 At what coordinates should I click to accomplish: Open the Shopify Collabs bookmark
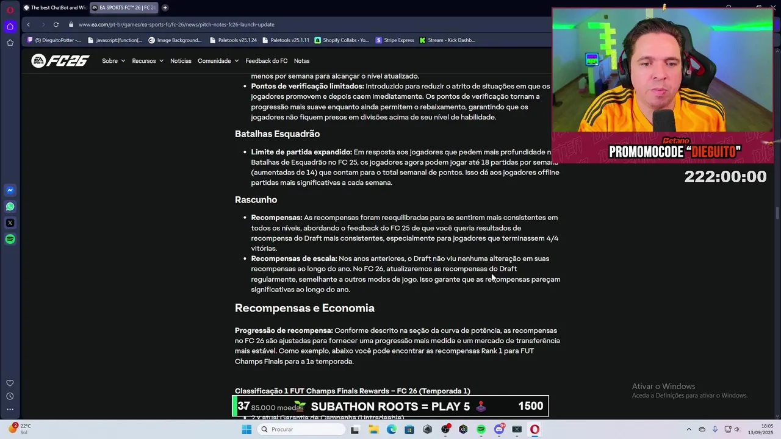pos(342,40)
